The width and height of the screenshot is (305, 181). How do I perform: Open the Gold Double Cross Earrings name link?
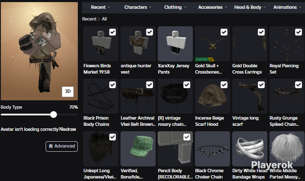(247, 69)
